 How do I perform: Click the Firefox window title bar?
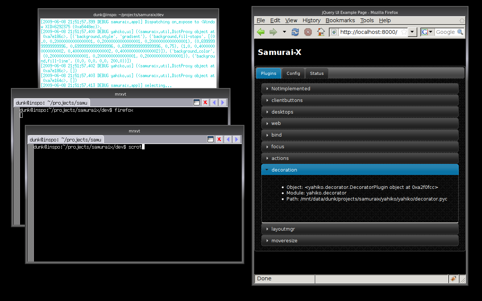[x=360, y=12]
